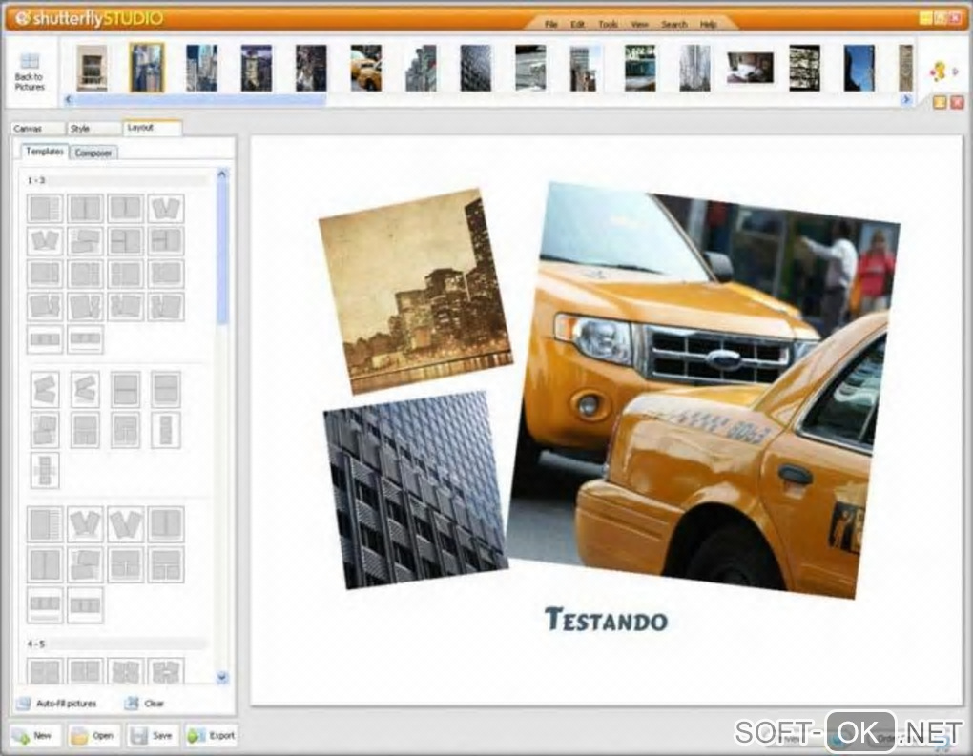This screenshot has width=973, height=756.
Task: Click the Open folder button
Action: (93, 735)
